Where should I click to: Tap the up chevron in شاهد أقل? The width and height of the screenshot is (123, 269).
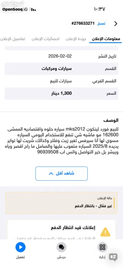[x=51, y=174]
